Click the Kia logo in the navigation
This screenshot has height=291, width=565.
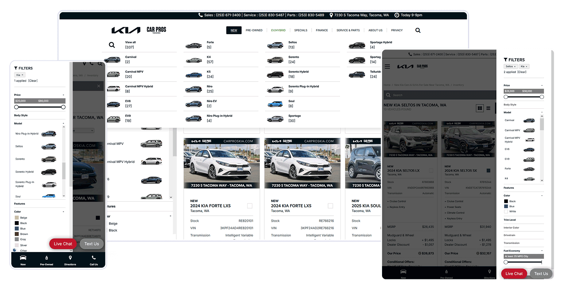click(126, 30)
